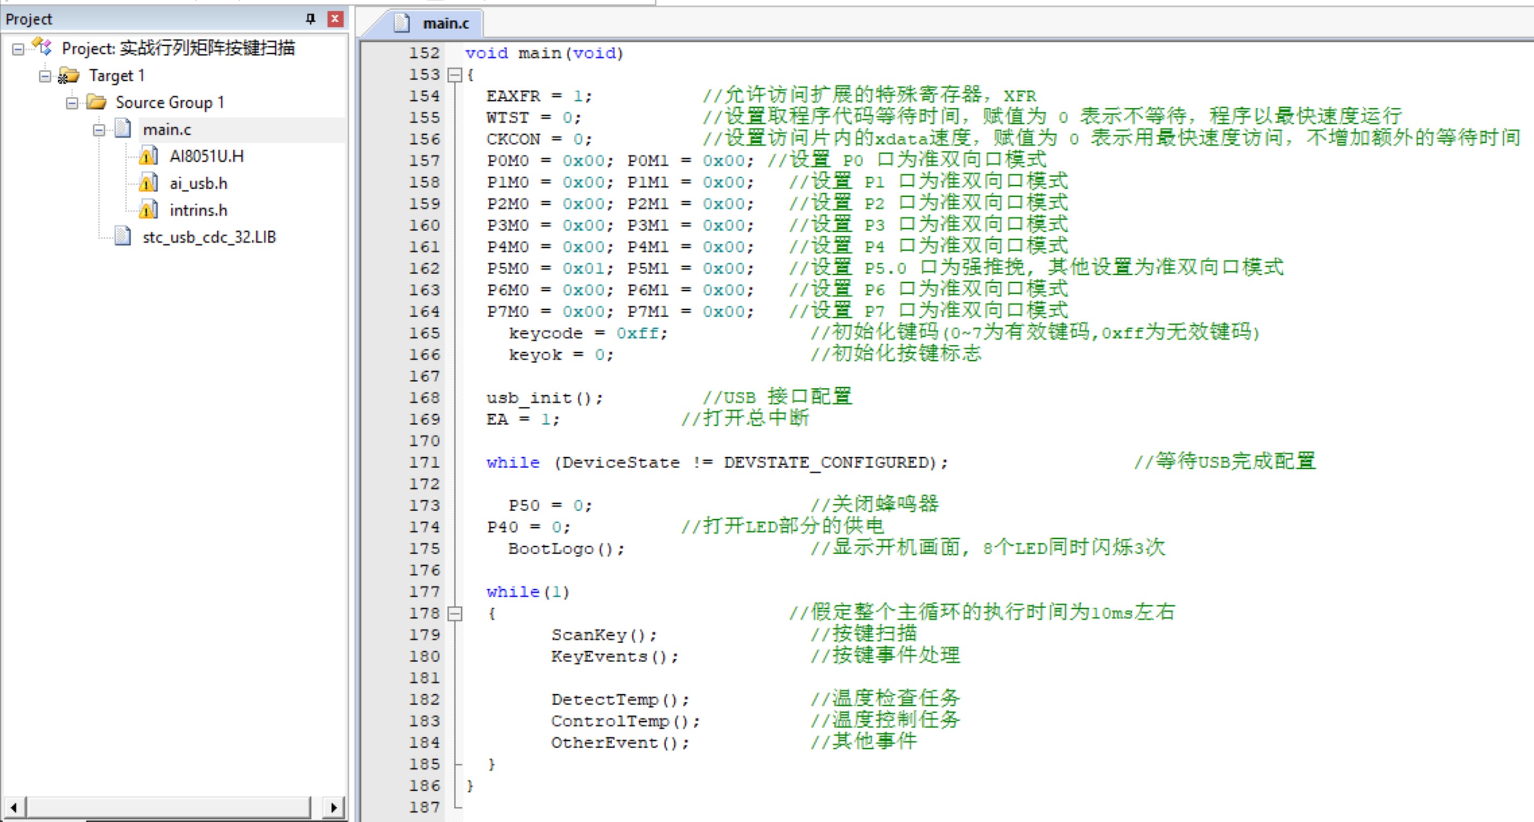Click the 'ScanKey();' call
This screenshot has width=1534, height=822.
click(604, 635)
